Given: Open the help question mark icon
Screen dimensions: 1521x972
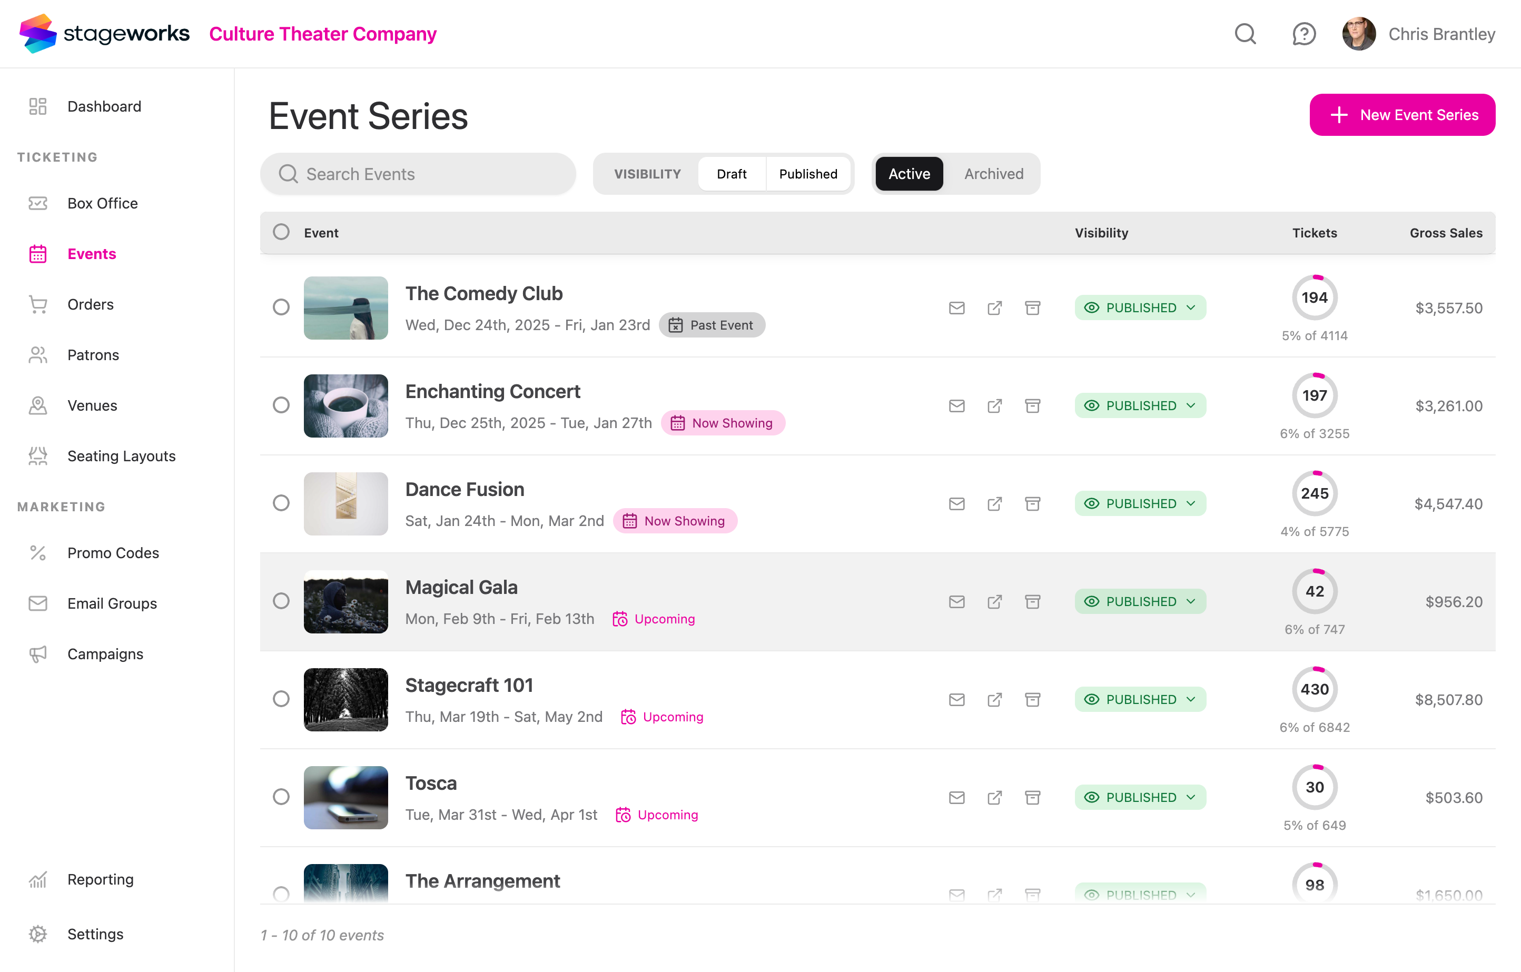Looking at the screenshot, I should point(1303,34).
